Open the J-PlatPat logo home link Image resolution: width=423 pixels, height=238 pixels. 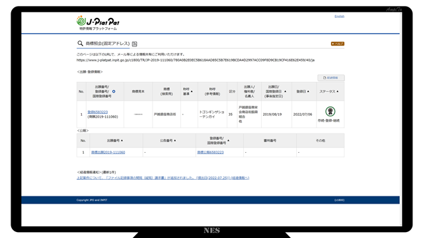pyautogui.click(x=98, y=23)
